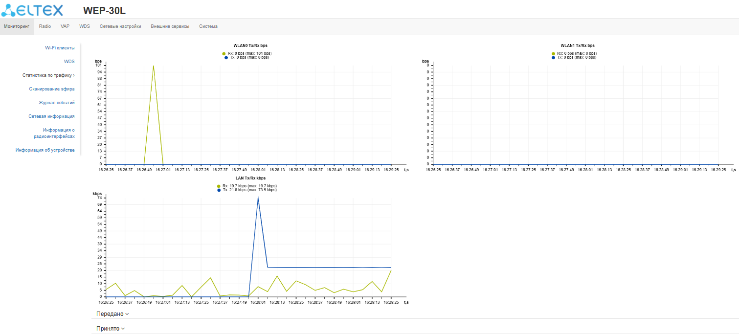This screenshot has height=335, width=739.
Task: Click the green Rx legend dot for WLAN0
Action: tap(224, 53)
